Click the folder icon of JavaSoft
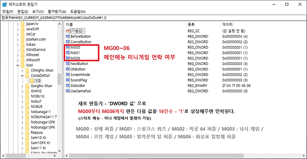This screenshot has height=159, width=307. point(23,29)
